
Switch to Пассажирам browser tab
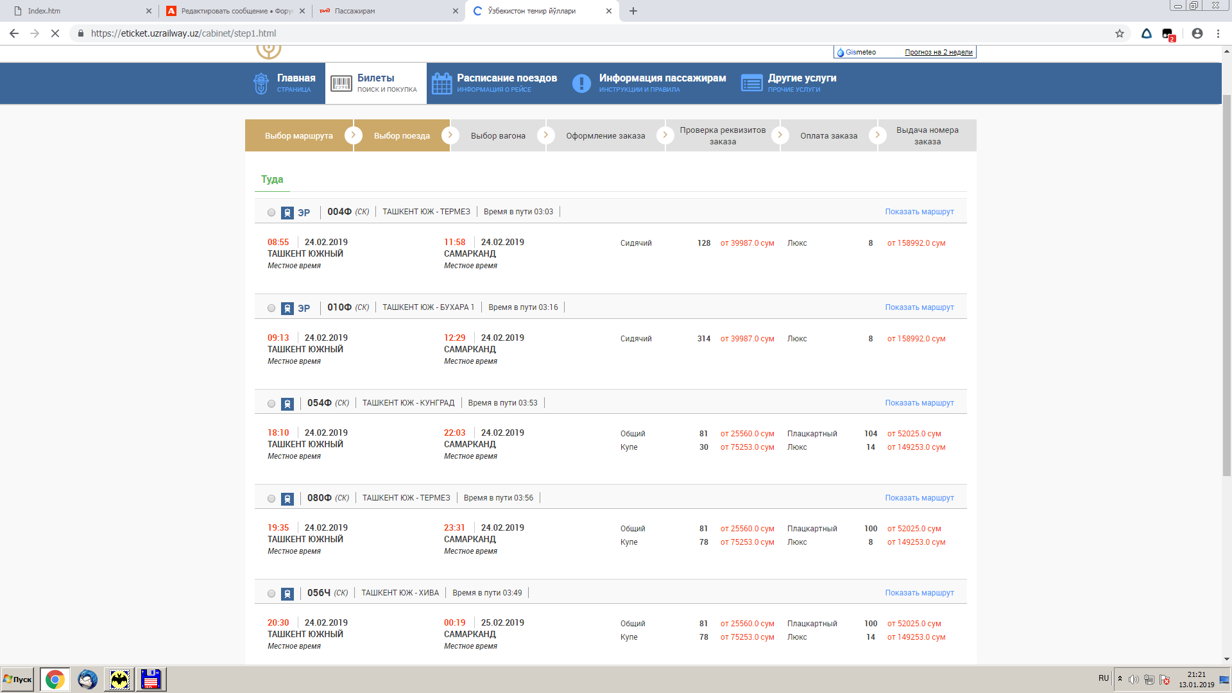[x=389, y=11]
